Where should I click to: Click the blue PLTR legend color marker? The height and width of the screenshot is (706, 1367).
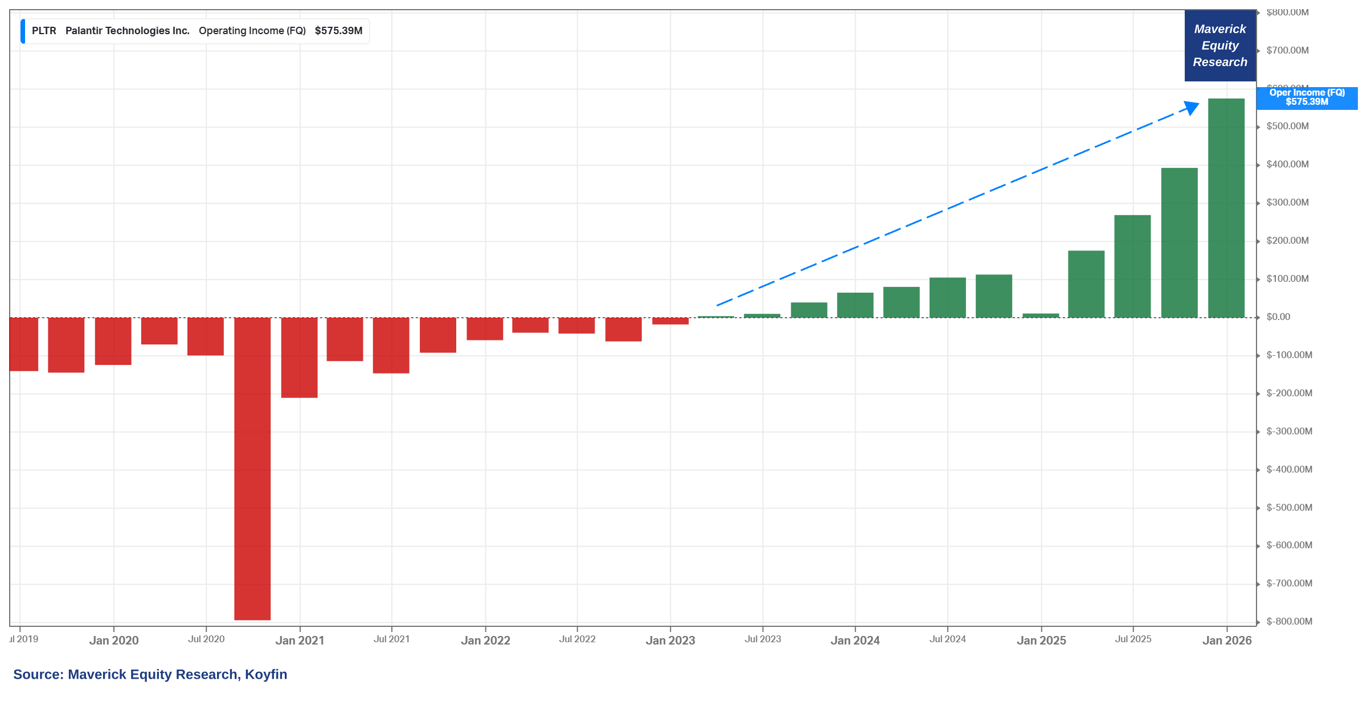tap(23, 31)
